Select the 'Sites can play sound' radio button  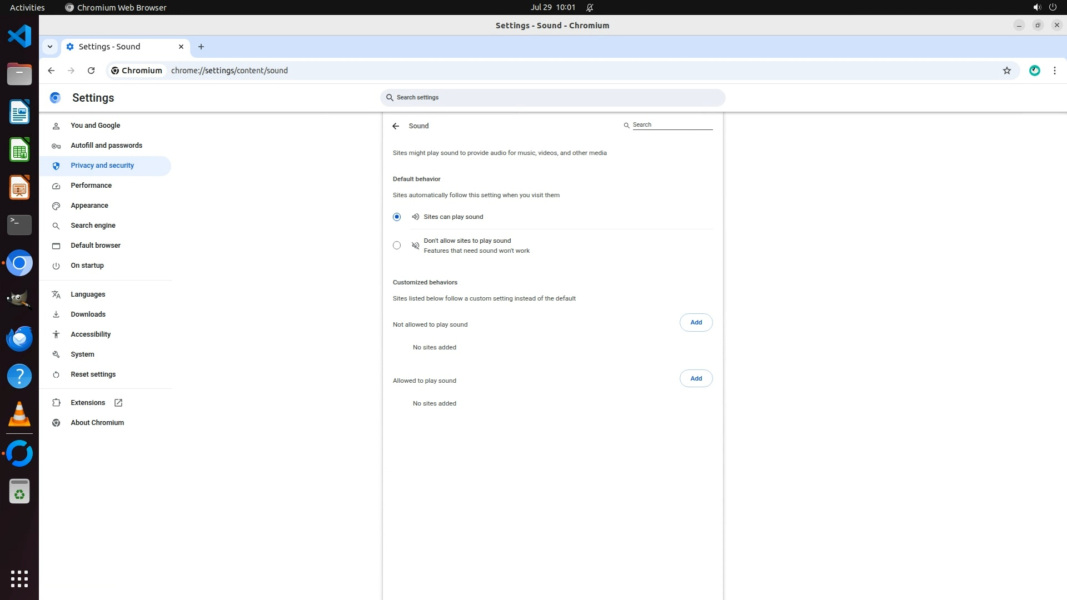(x=397, y=217)
